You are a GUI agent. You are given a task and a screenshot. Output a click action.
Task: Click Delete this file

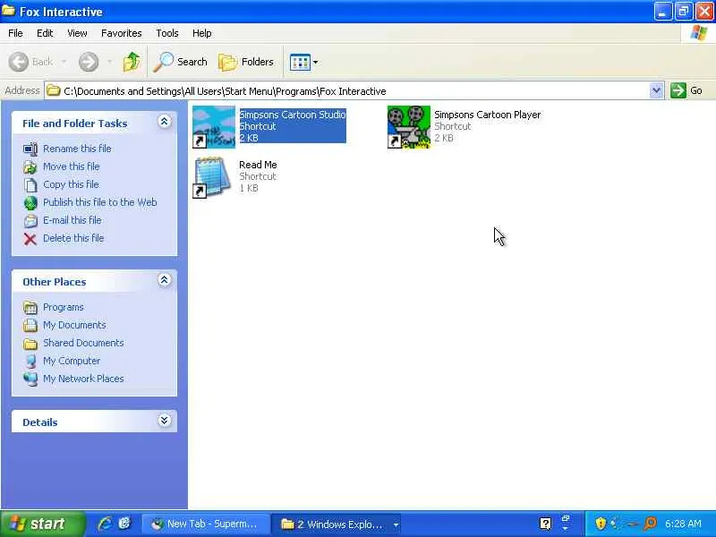click(x=73, y=238)
